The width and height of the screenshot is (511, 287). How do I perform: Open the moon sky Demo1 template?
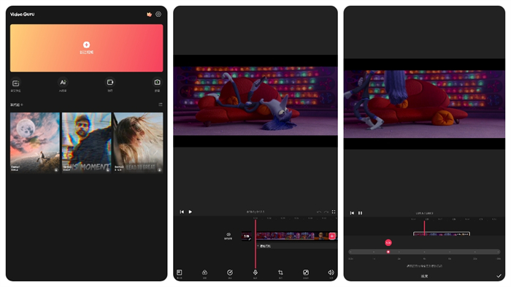coord(35,142)
